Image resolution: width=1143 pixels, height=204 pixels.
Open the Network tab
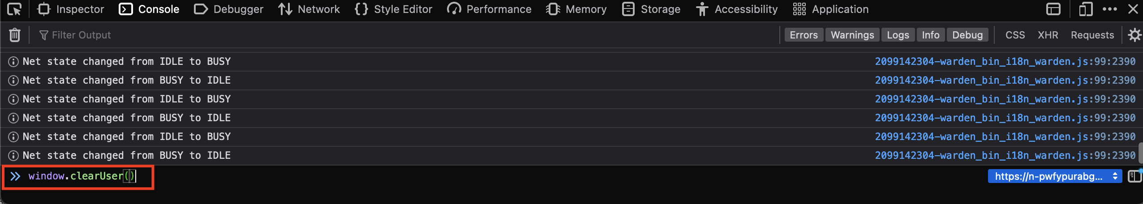click(x=309, y=9)
